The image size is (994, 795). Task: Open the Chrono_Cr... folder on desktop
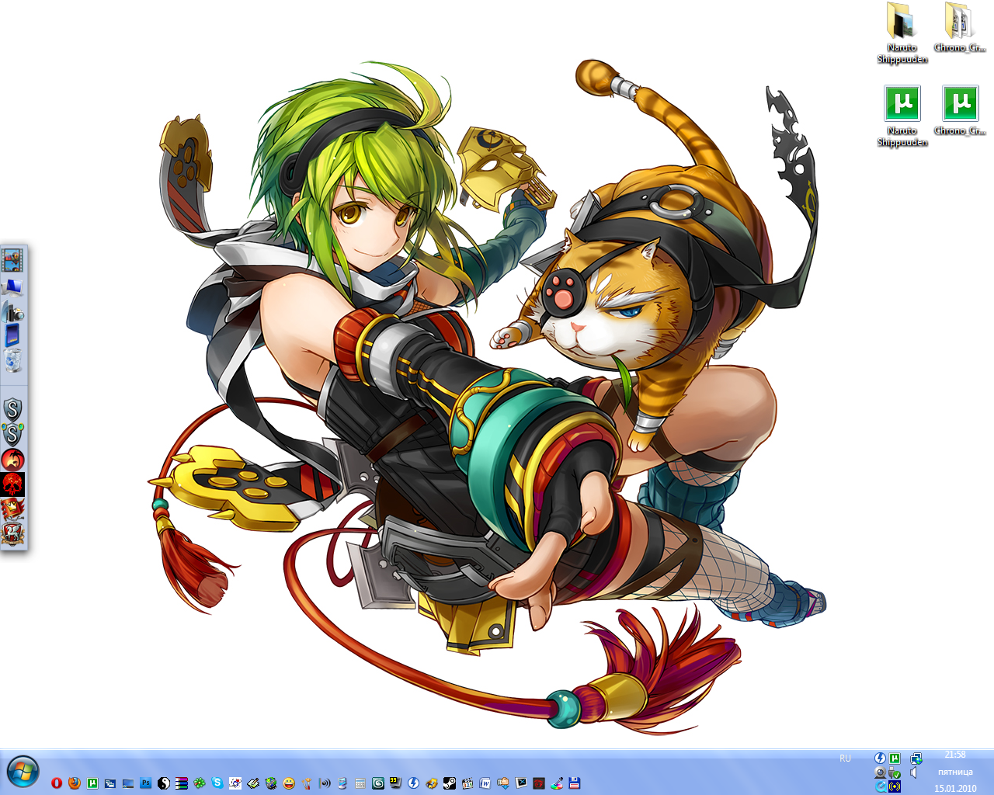point(960,27)
